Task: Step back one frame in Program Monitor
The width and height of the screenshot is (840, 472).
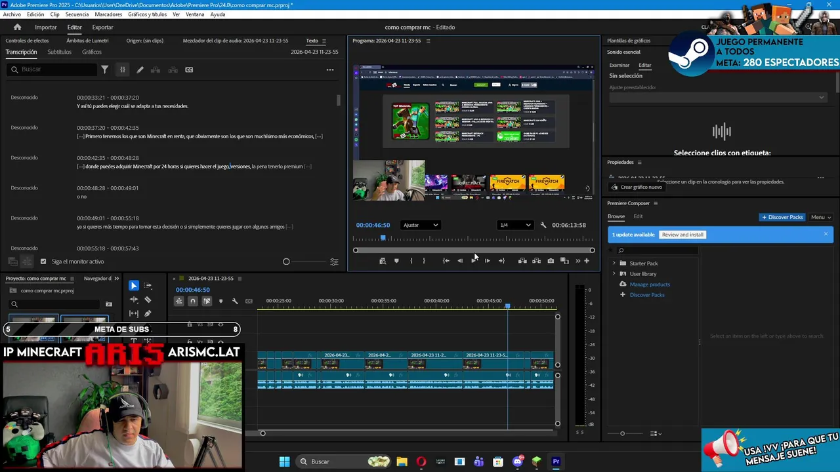Action: click(460, 261)
